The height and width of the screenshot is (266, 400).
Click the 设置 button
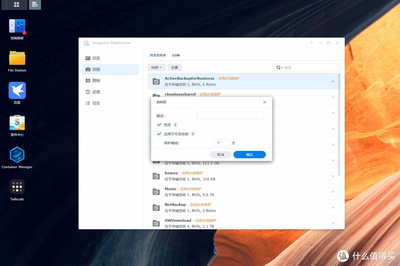174,68
